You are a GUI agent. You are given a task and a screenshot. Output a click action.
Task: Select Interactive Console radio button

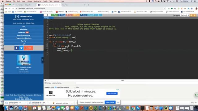(x=55, y=87)
